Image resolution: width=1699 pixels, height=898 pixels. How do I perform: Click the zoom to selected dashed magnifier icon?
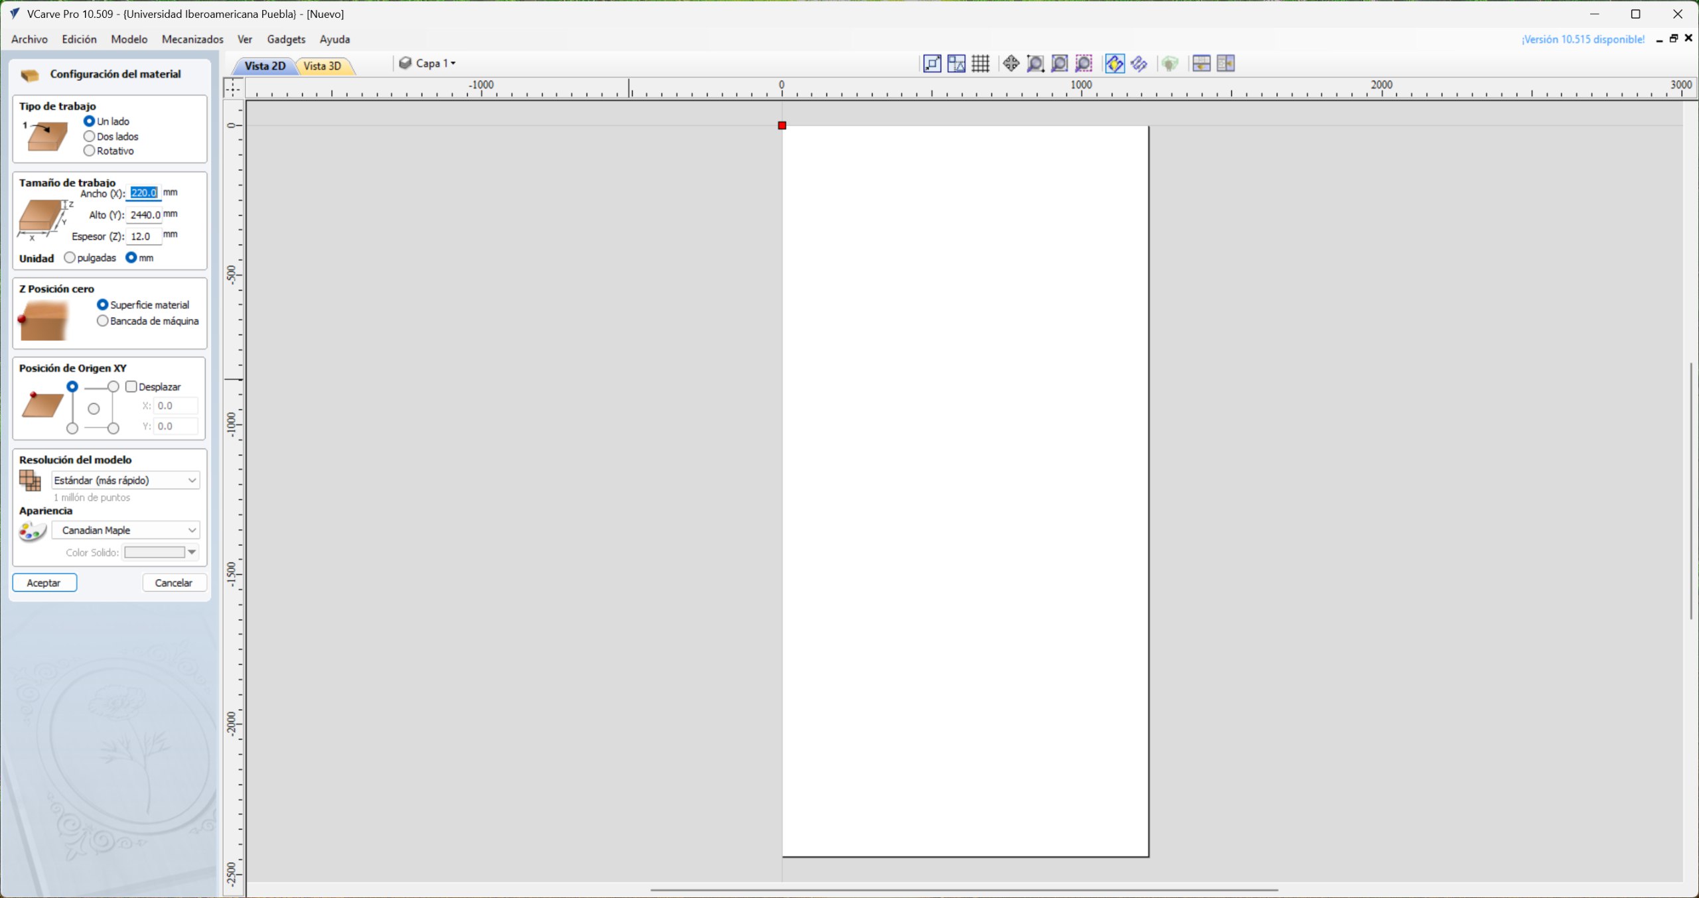point(1083,64)
